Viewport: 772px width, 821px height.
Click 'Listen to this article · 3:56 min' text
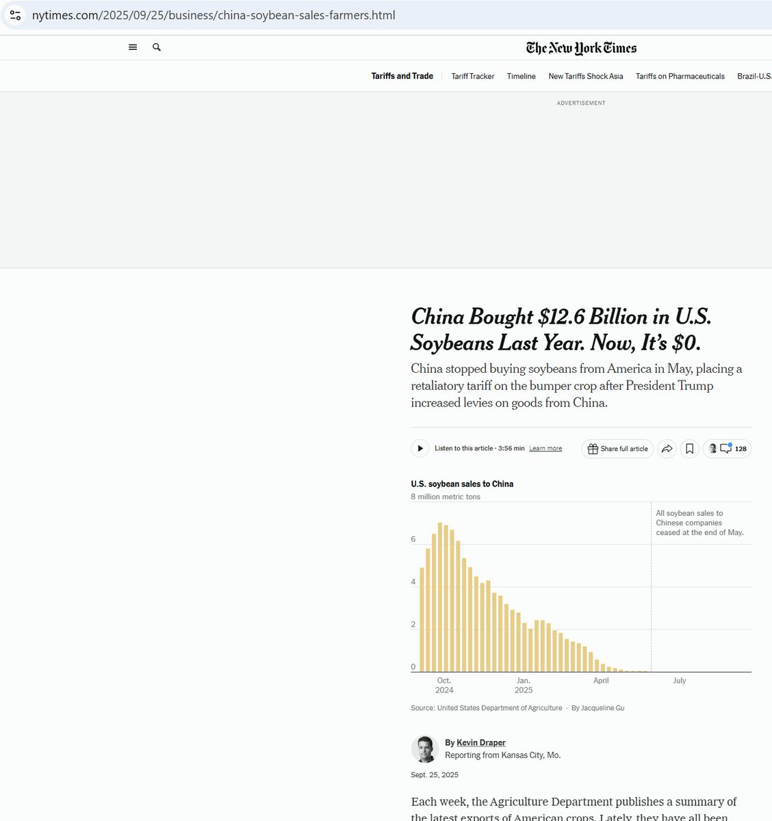(x=480, y=449)
